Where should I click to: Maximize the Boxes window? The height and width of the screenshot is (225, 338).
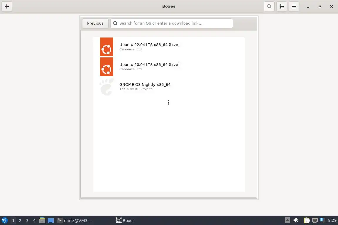pos(320,6)
